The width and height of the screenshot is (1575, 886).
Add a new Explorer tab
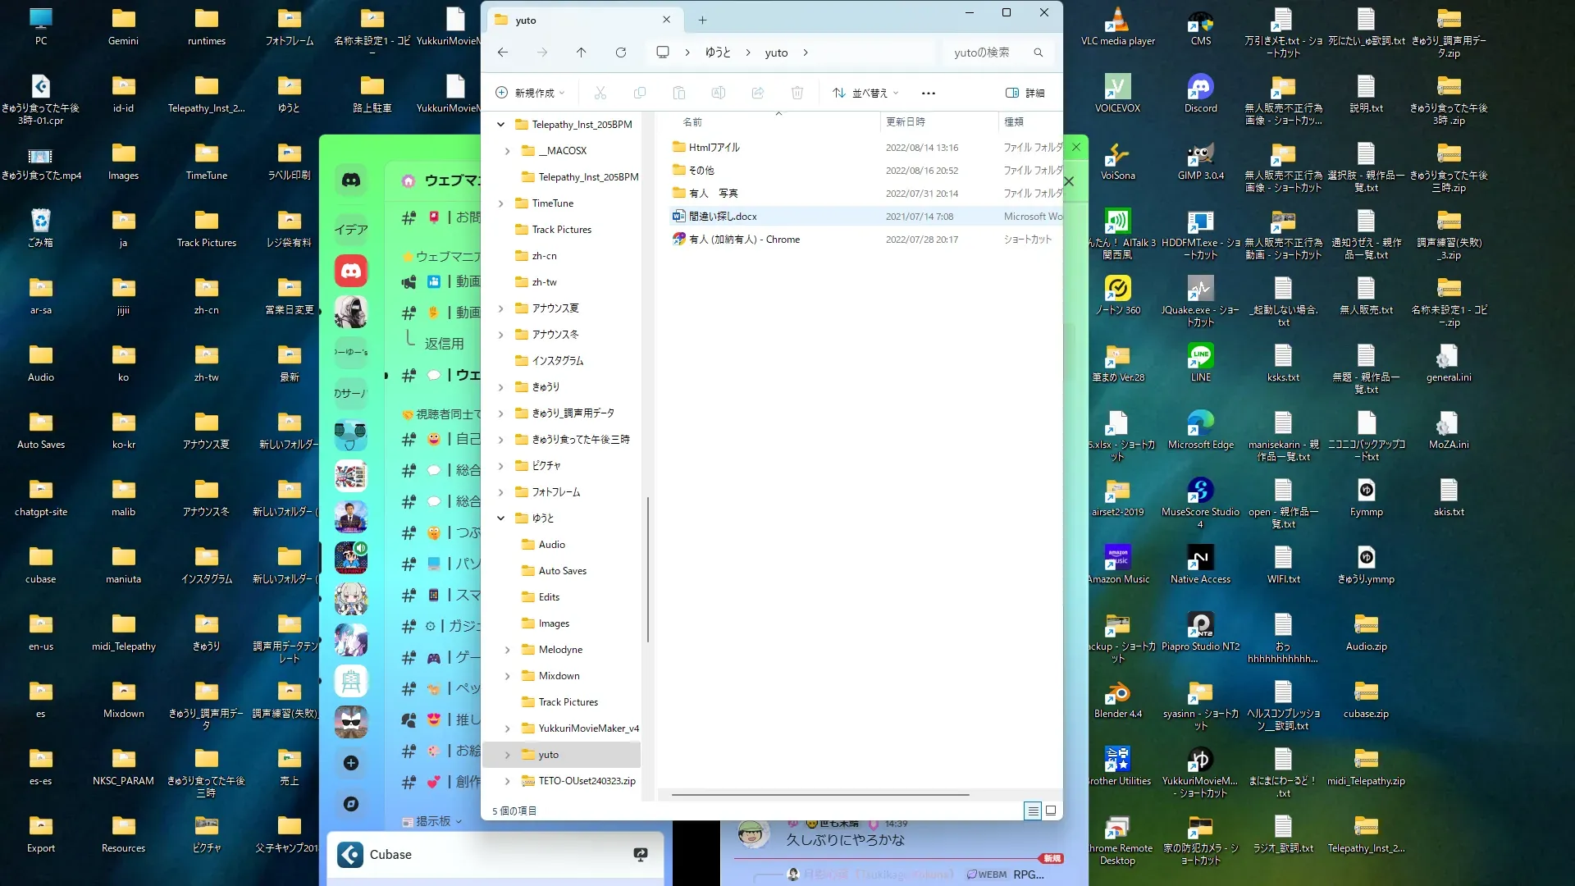pyautogui.click(x=702, y=21)
